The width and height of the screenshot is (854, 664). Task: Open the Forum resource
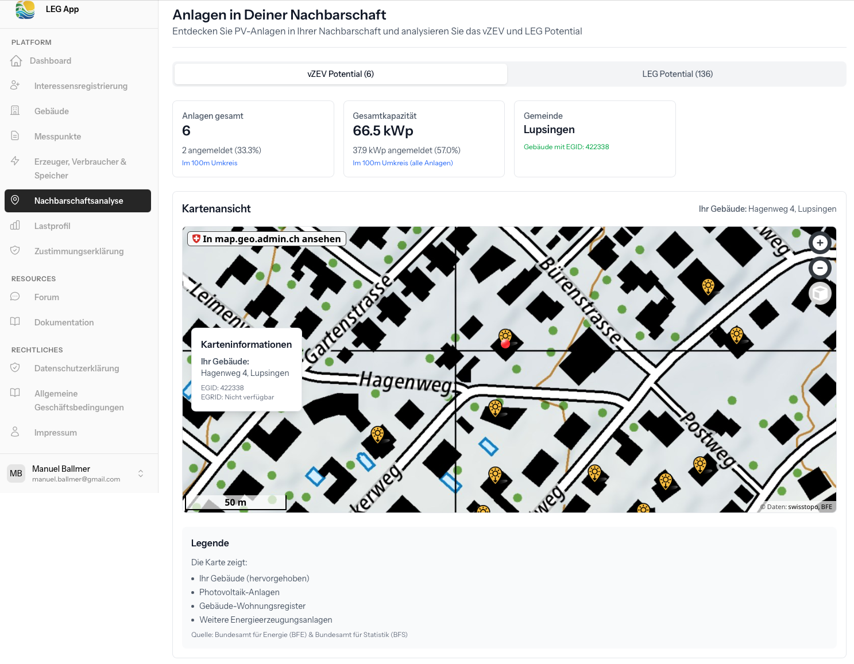tap(47, 297)
